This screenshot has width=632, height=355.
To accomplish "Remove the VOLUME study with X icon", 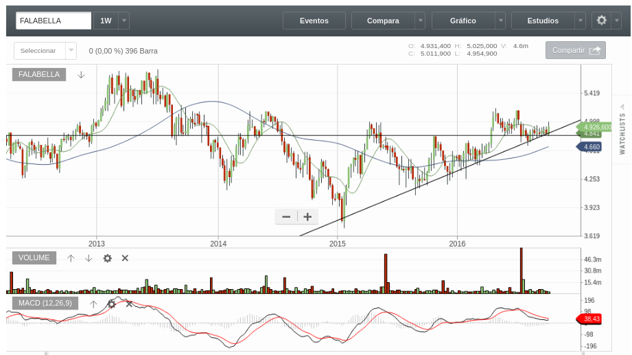I will pyautogui.click(x=125, y=258).
